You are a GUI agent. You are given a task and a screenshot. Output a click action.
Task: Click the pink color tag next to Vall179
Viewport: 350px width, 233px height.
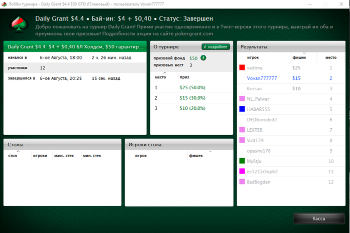[242, 140]
